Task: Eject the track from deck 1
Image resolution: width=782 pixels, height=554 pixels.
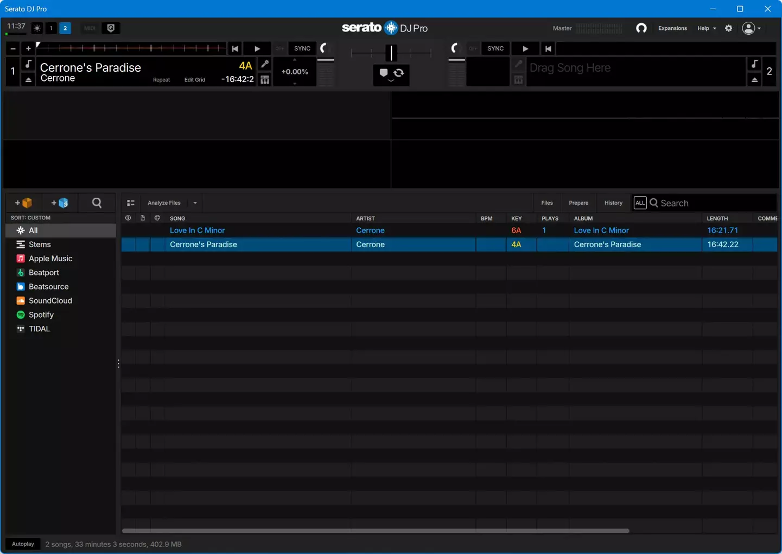Action: pyautogui.click(x=28, y=80)
